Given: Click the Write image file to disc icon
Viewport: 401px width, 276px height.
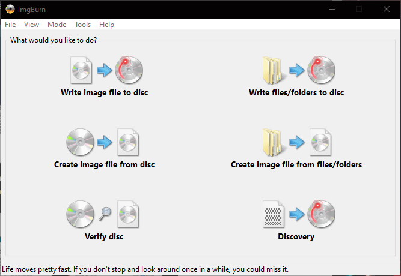Looking at the screenshot, I should [x=106, y=70].
